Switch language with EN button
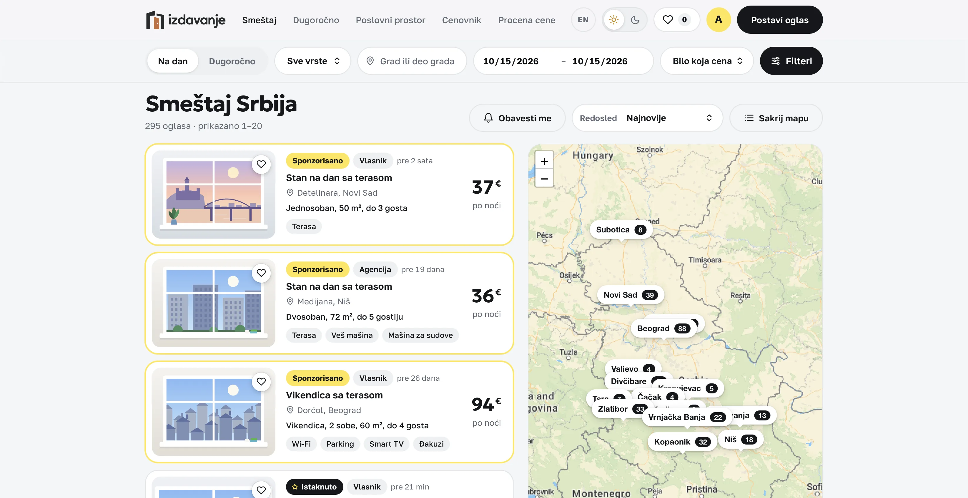968x498 pixels. (583, 20)
